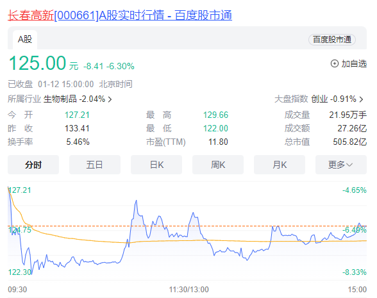Click the current price 125.00
The width and height of the screenshot is (377, 298).
(37, 63)
